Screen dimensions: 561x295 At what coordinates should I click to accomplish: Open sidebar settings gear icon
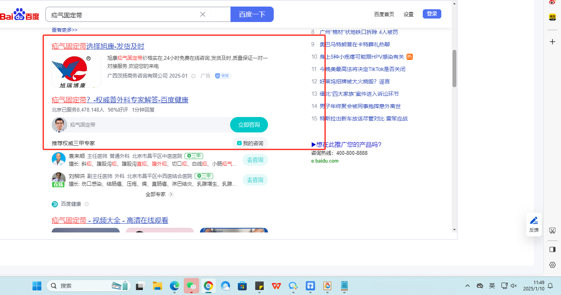pyautogui.click(x=552, y=265)
